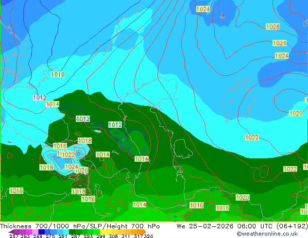This screenshot has height=238, width=308.
Task: Select the 1024 label below 1026
Action: coord(282,56)
